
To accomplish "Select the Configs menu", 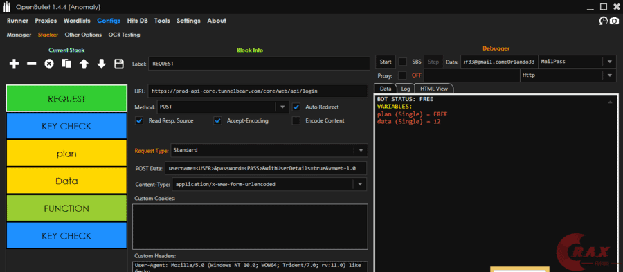I will coord(109,21).
